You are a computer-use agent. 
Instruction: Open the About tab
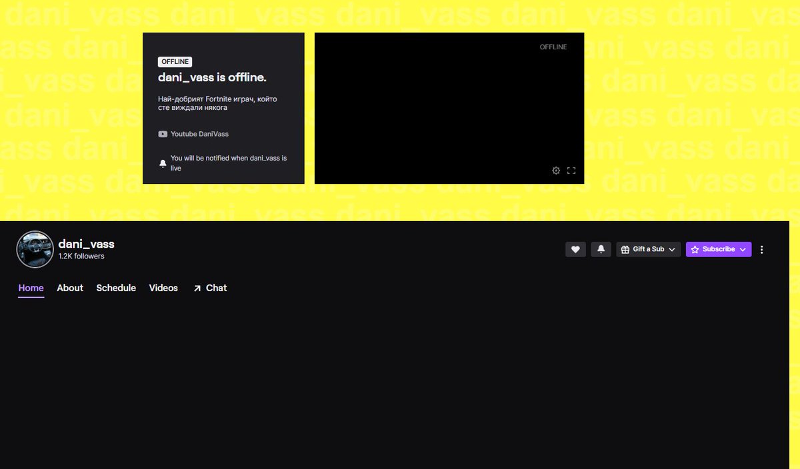pyautogui.click(x=70, y=288)
